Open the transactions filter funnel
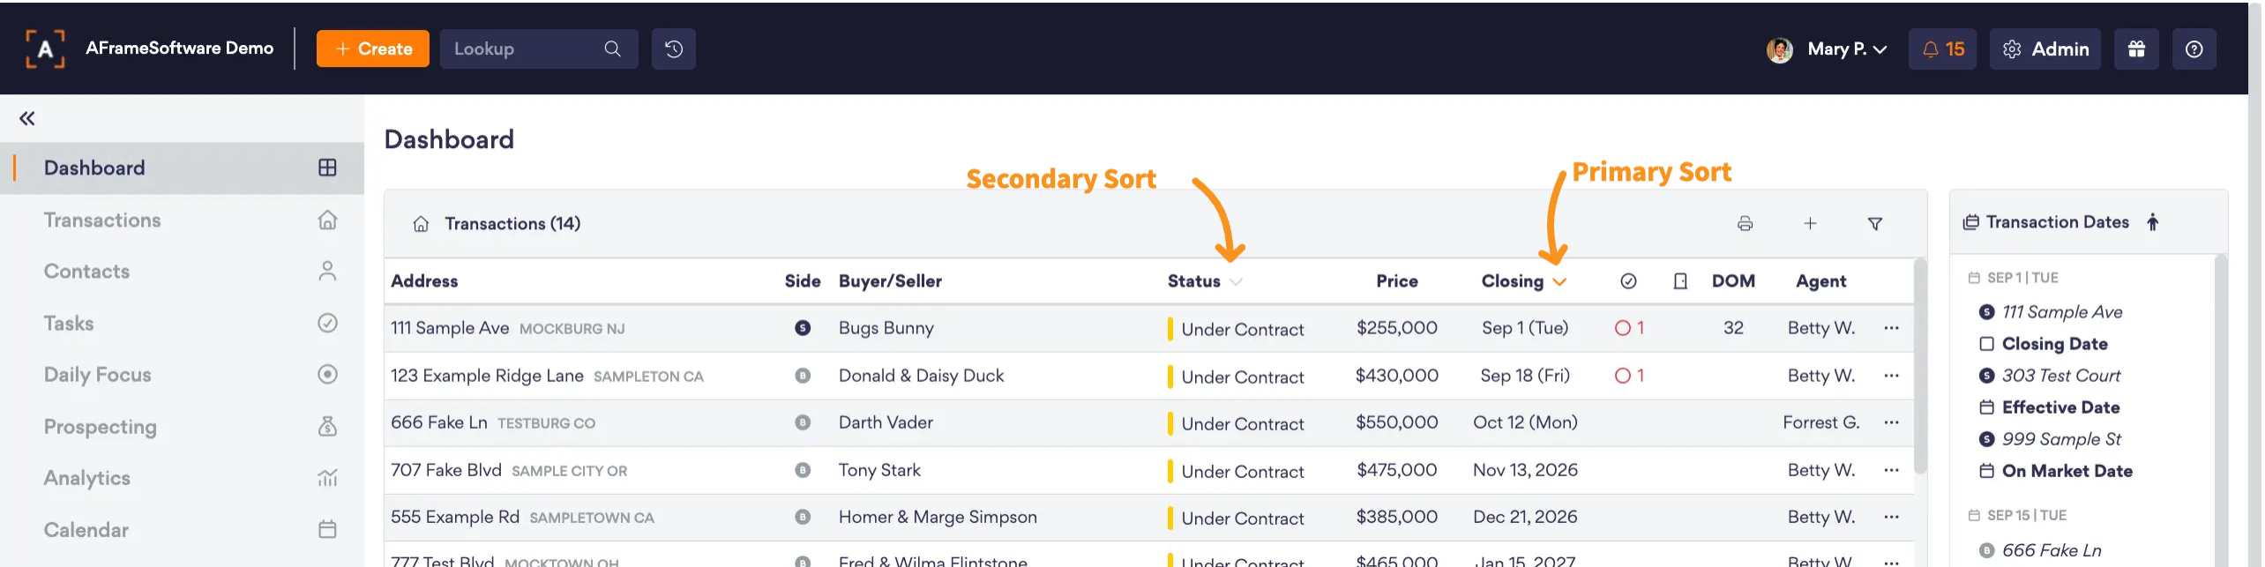 [1874, 224]
